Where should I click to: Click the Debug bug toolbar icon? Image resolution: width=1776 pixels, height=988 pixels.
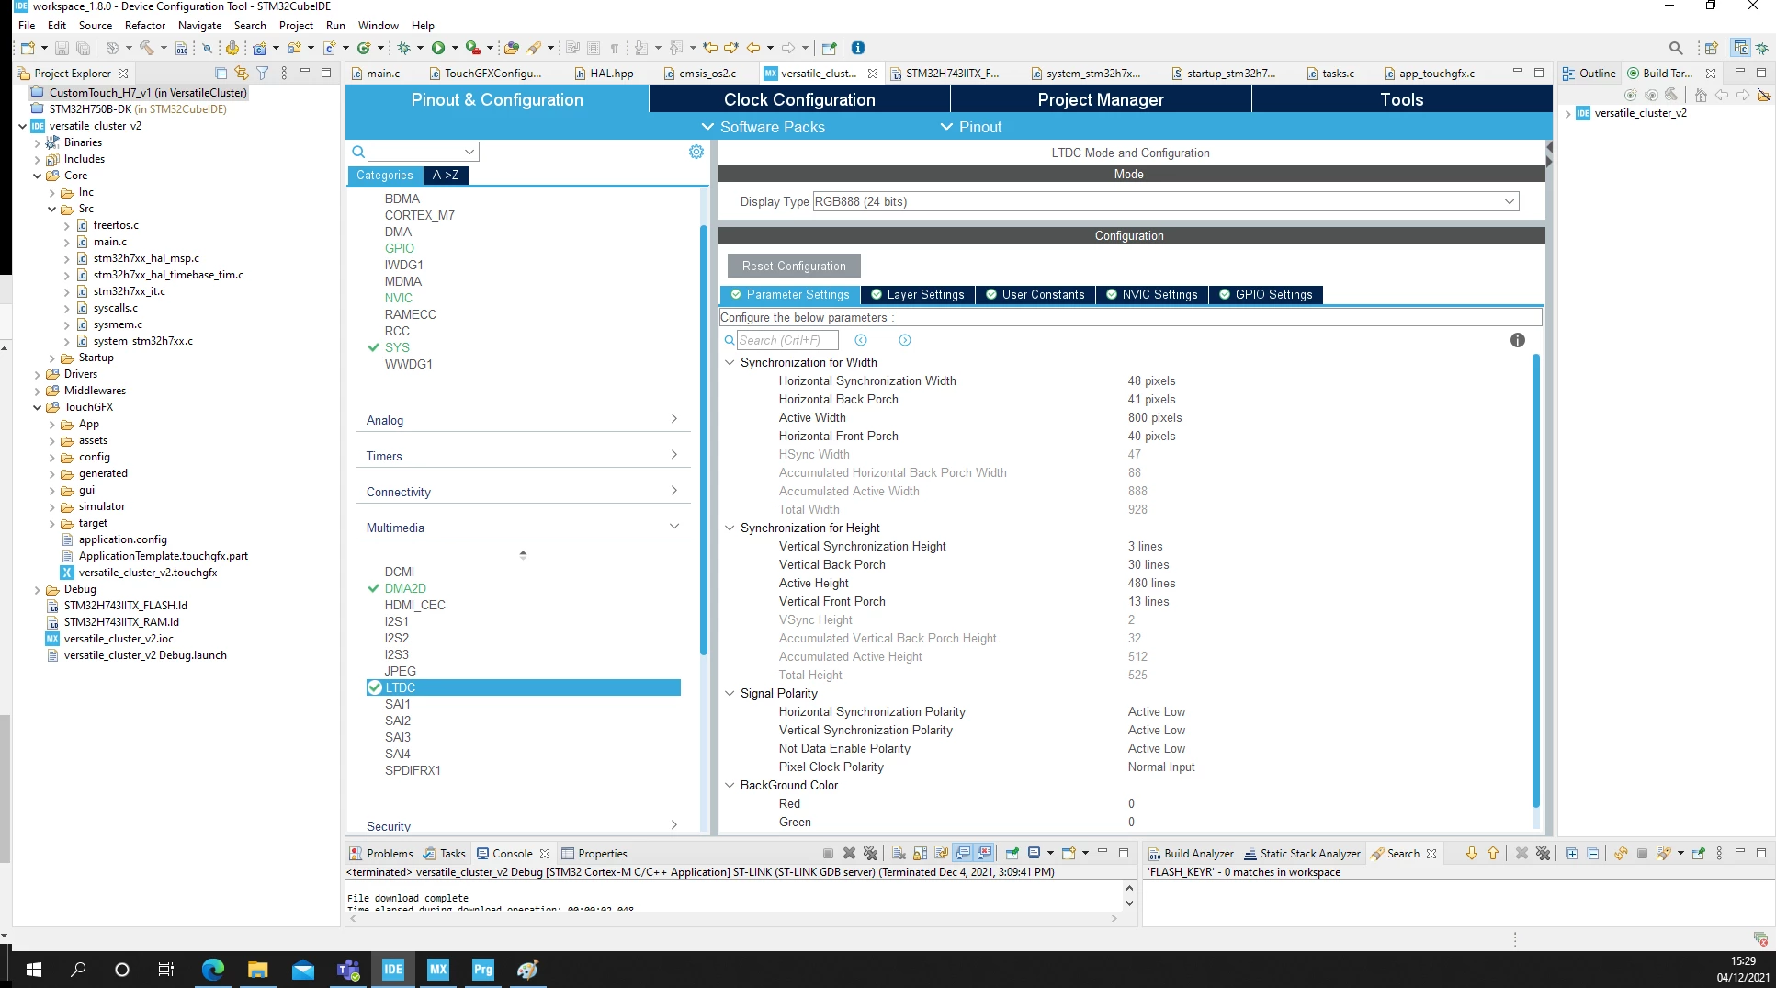pos(403,48)
